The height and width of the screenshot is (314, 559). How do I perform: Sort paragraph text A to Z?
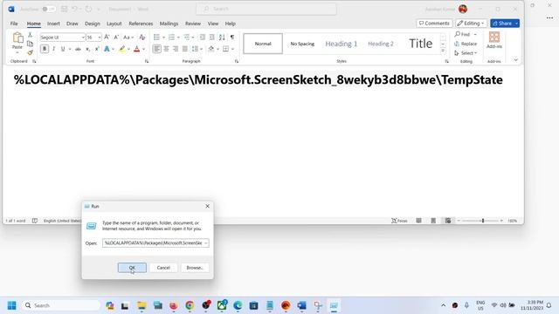pyautogui.click(x=222, y=37)
